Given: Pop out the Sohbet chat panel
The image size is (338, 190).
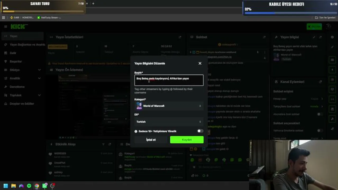Looking at the screenshot, I should tap(264, 37).
